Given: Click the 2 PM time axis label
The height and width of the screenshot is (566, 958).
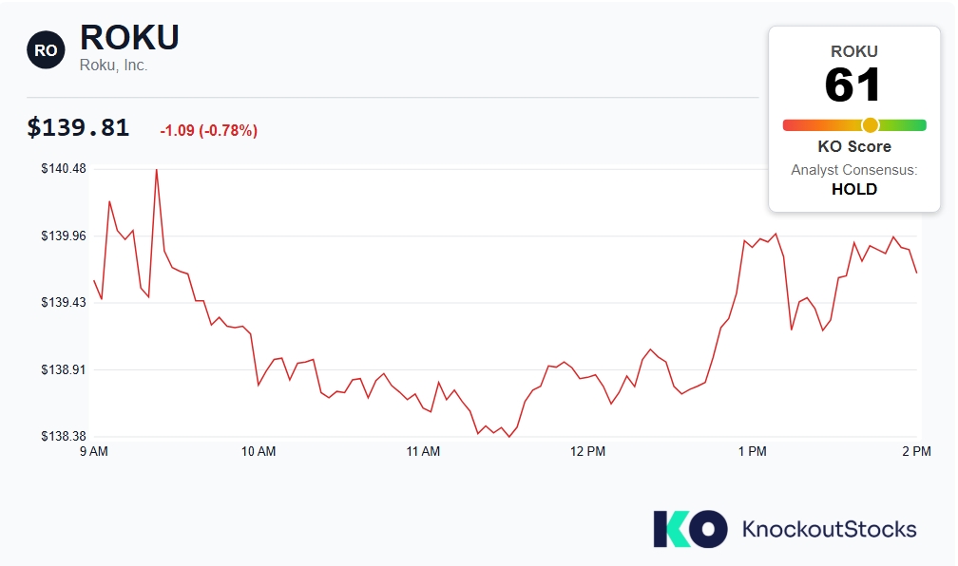Looking at the screenshot, I should 916,451.
